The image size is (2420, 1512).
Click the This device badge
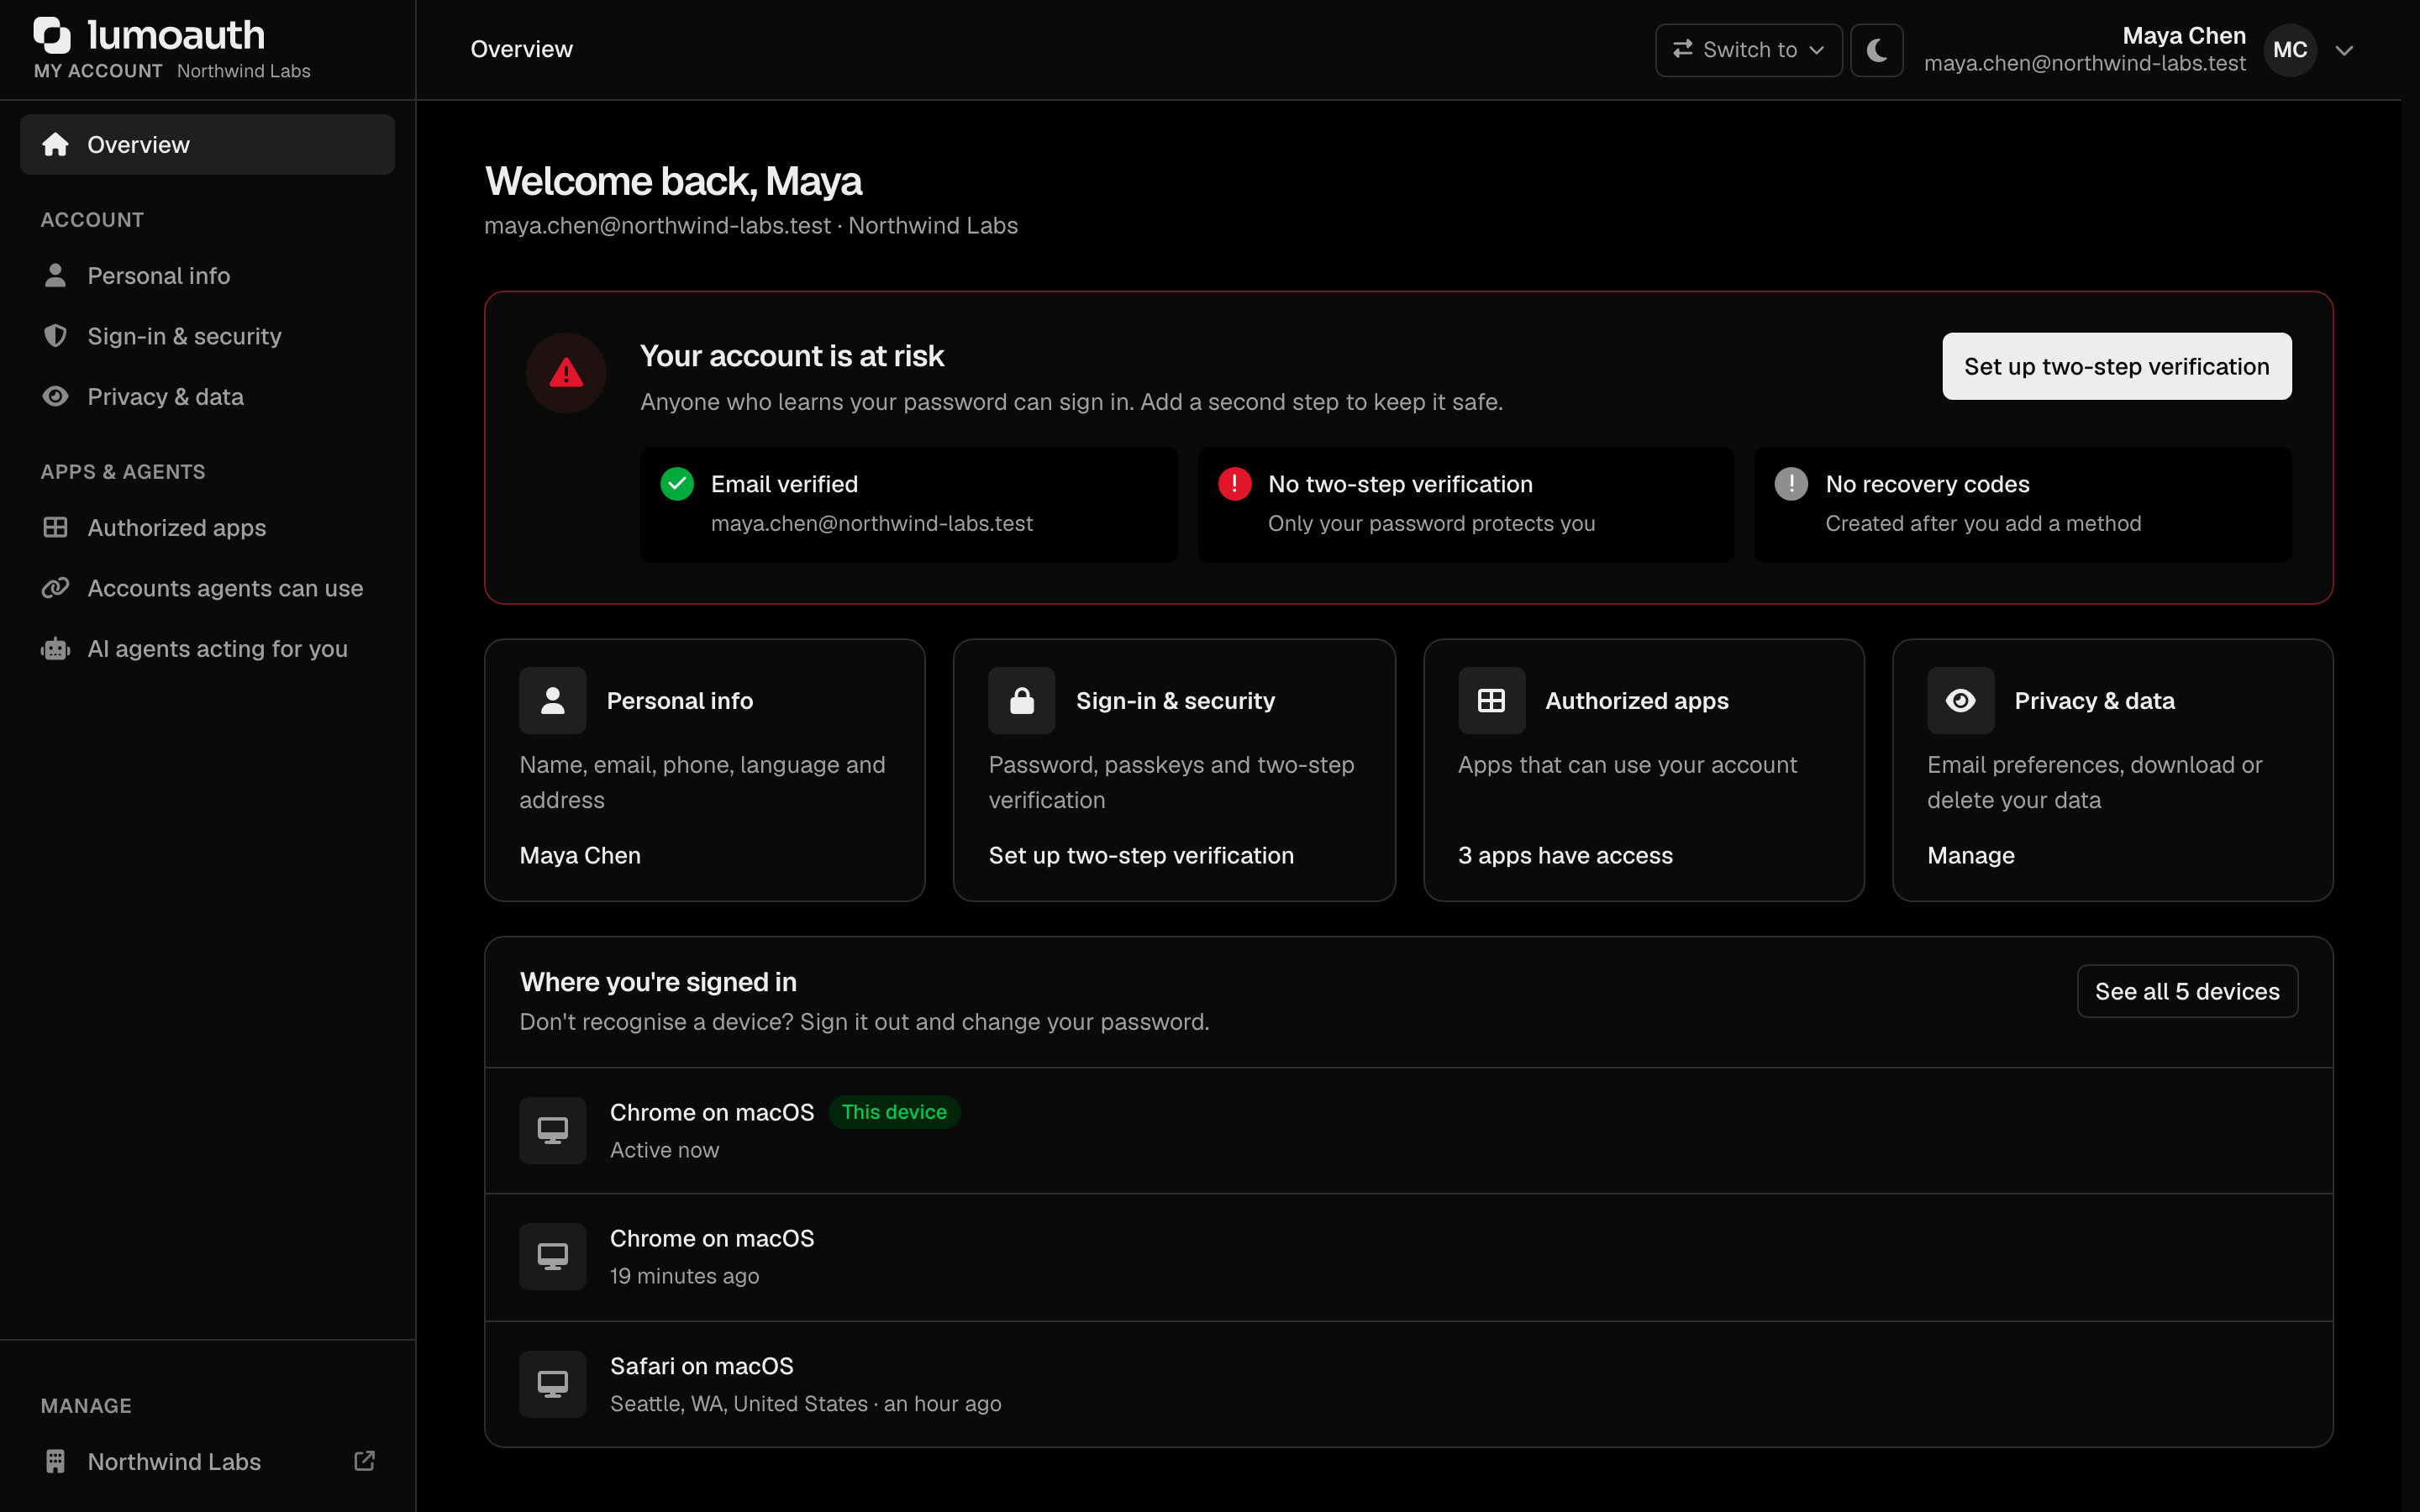[x=894, y=1113]
